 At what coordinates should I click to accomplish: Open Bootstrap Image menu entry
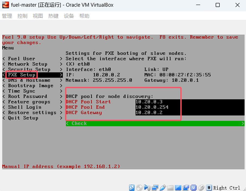point(33,86)
